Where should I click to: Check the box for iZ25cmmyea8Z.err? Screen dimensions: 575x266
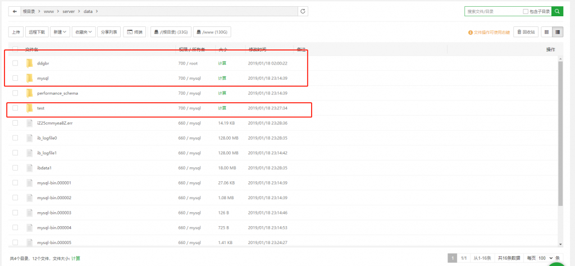coord(15,123)
